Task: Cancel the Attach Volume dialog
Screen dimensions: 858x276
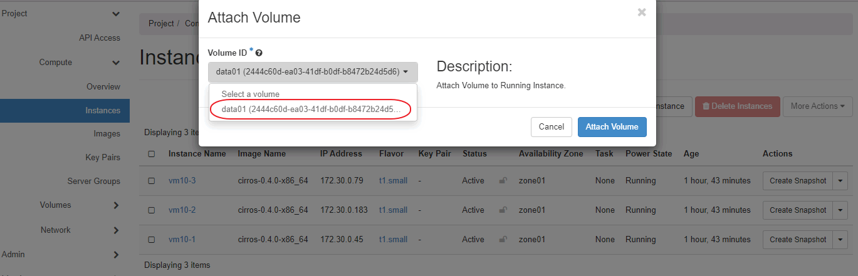Action: click(551, 127)
